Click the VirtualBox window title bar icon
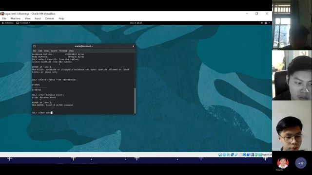The width and height of the screenshot is (312, 175). click(x=2, y=14)
